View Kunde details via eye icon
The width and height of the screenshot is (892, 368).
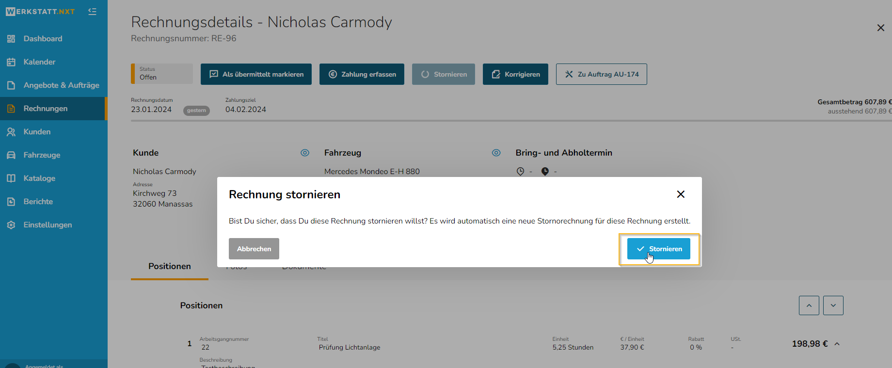pos(305,153)
